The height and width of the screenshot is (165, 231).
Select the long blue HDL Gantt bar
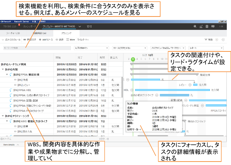coord(172,90)
